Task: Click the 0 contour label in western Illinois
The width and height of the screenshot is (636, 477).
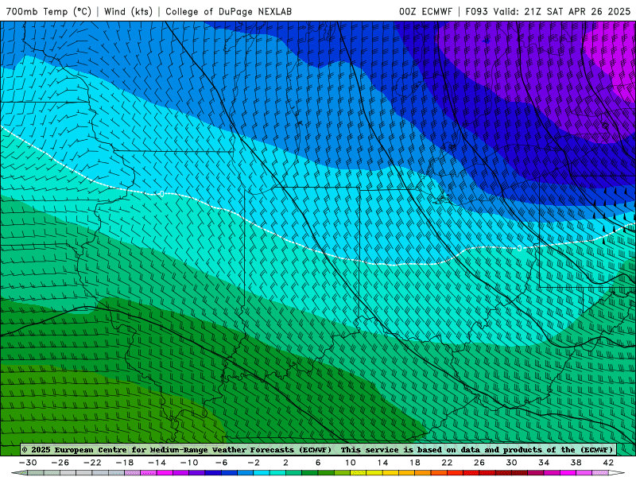Action: tap(162, 194)
